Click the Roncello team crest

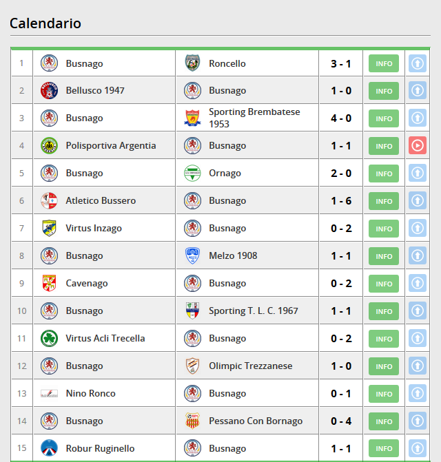(x=192, y=63)
